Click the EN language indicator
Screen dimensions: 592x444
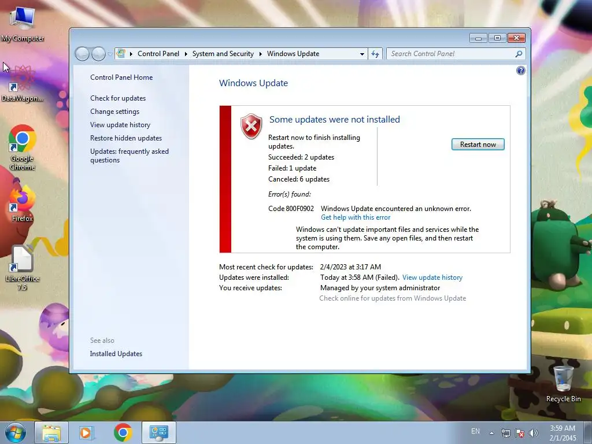(x=475, y=431)
